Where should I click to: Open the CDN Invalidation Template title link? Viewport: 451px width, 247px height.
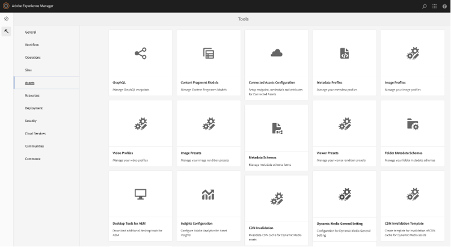(x=404, y=224)
